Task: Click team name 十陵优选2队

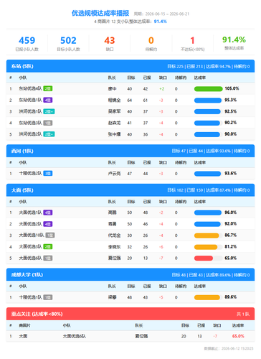Action: point(30,174)
